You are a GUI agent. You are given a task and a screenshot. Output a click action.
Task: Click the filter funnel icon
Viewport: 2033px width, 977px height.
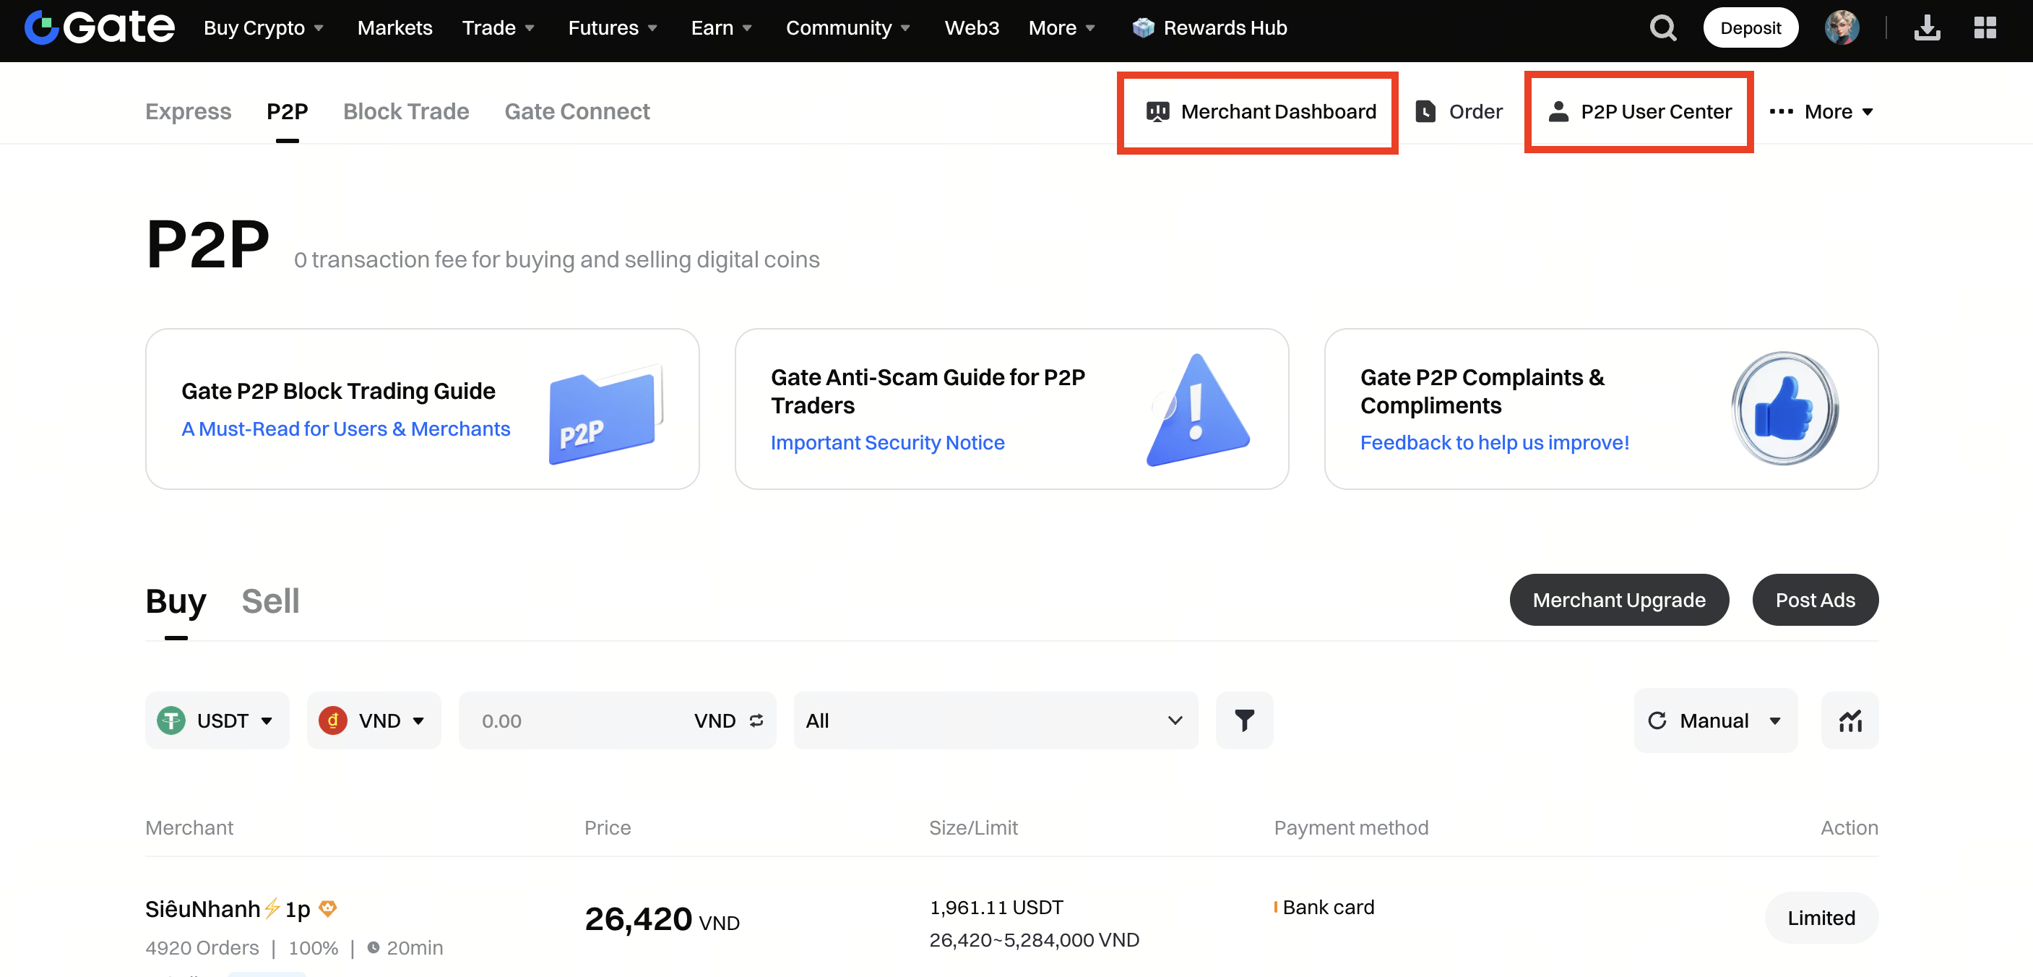tap(1244, 720)
